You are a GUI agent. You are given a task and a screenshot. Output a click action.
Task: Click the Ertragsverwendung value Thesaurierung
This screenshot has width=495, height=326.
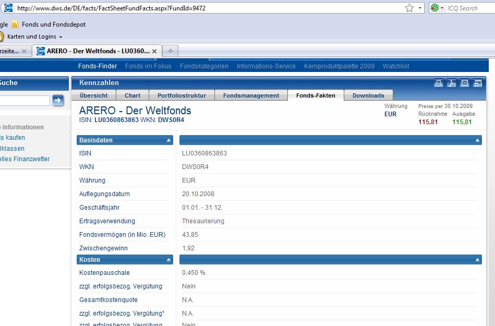203,221
